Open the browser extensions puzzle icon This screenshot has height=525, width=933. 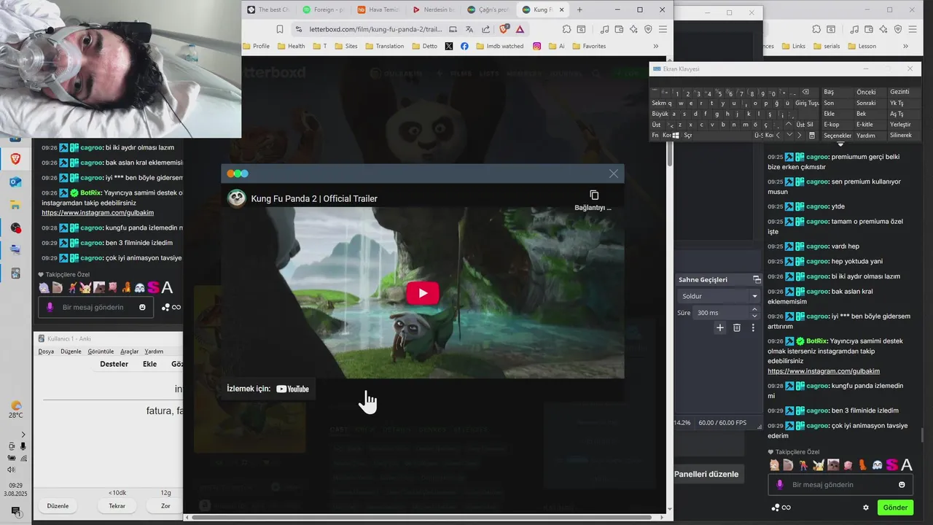[x=566, y=29]
